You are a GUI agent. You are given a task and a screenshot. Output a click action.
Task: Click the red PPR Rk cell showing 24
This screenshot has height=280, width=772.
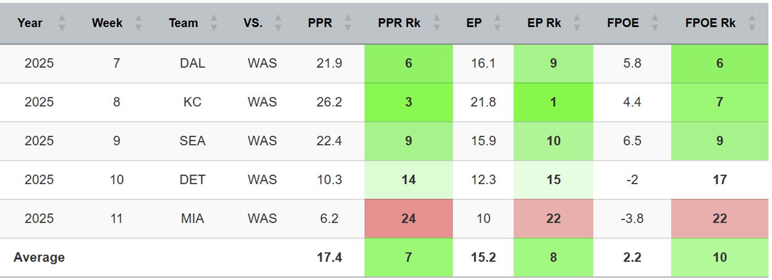pyautogui.click(x=409, y=218)
